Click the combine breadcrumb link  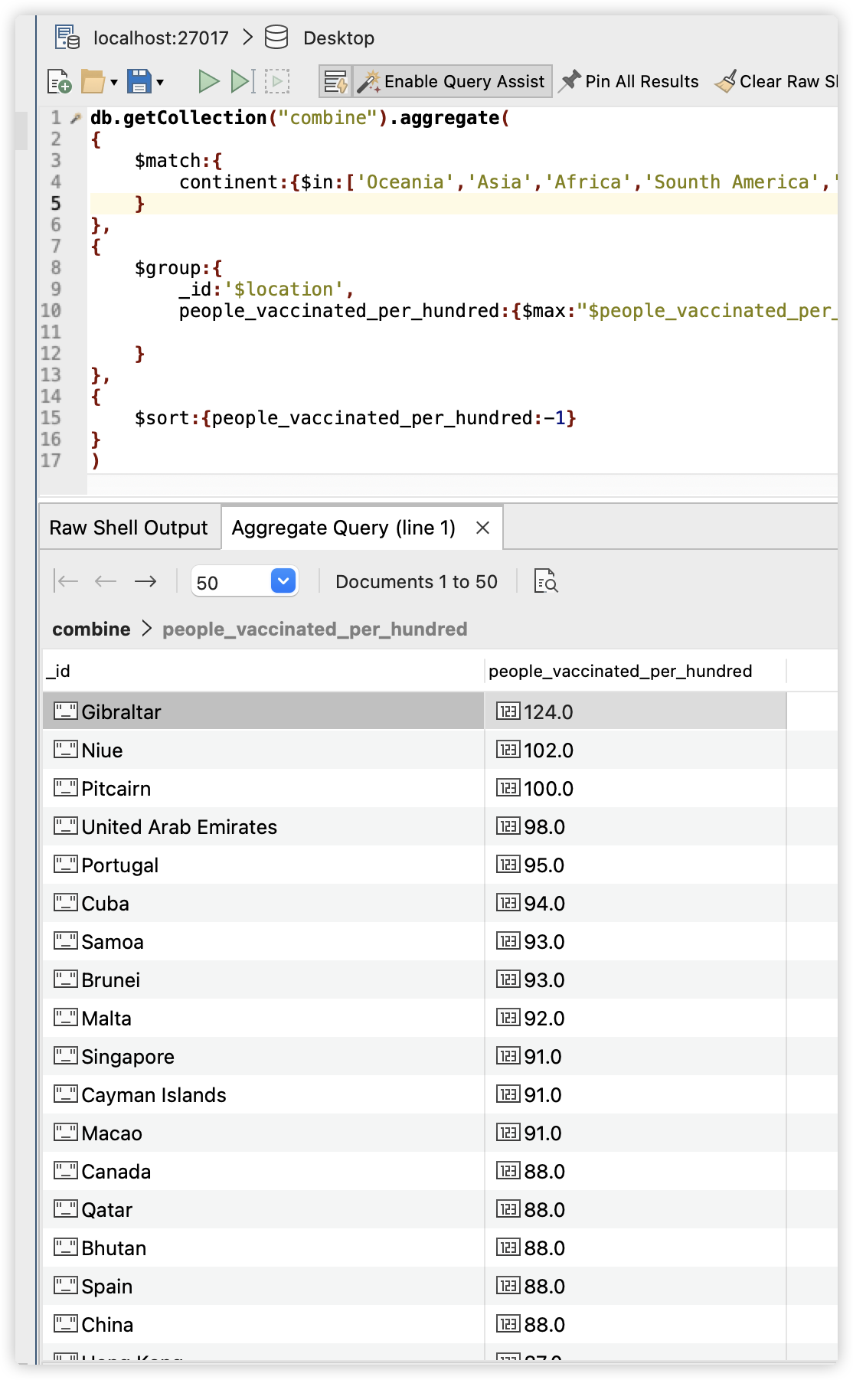[x=91, y=629]
